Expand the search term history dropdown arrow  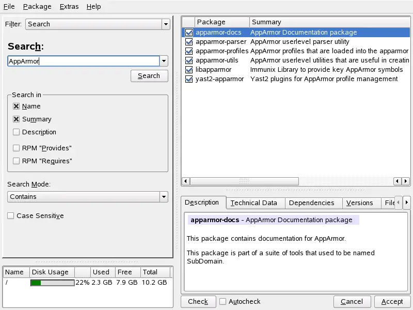point(164,61)
